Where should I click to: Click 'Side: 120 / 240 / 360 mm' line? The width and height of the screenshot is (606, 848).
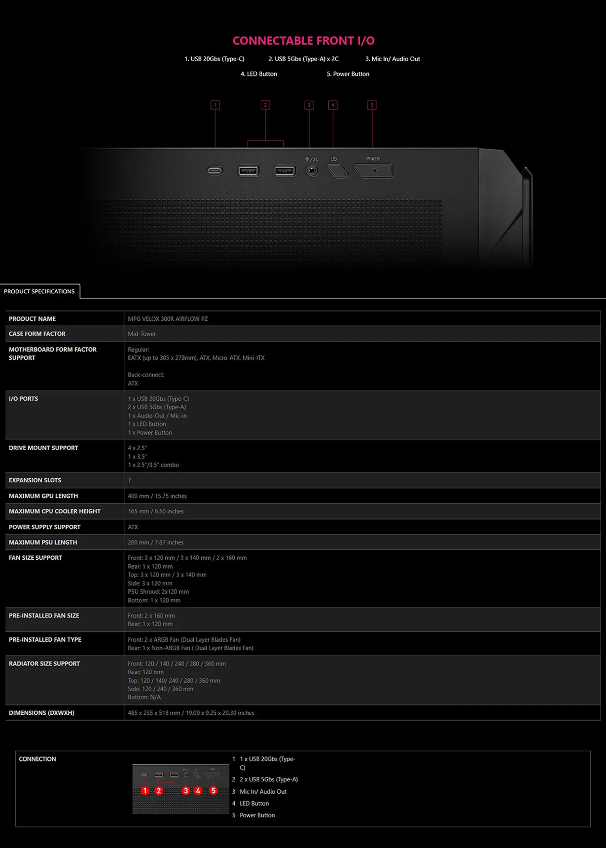tap(161, 689)
